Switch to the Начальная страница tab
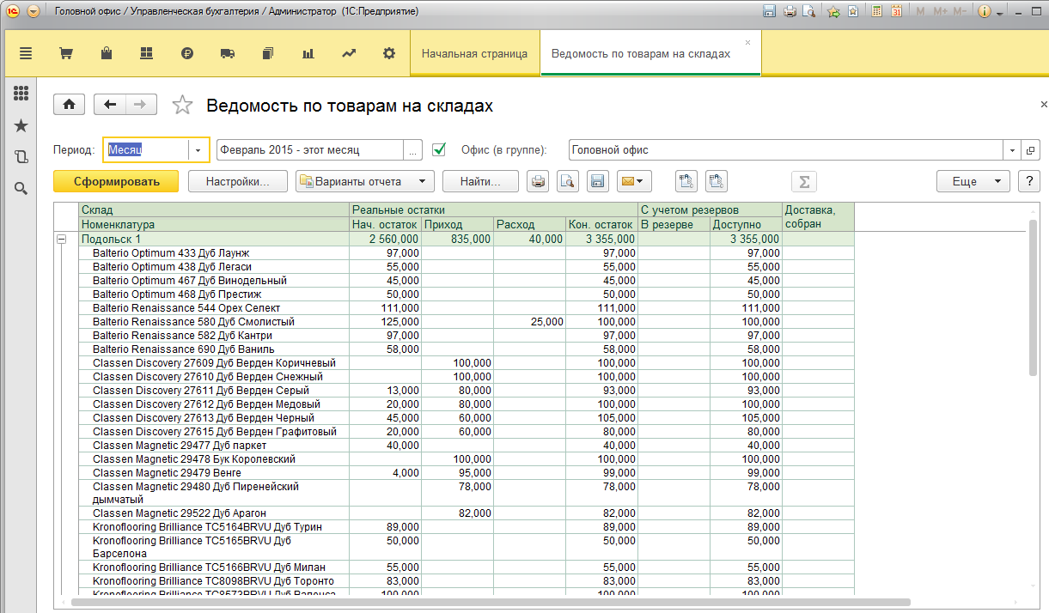 coord(474,53)
